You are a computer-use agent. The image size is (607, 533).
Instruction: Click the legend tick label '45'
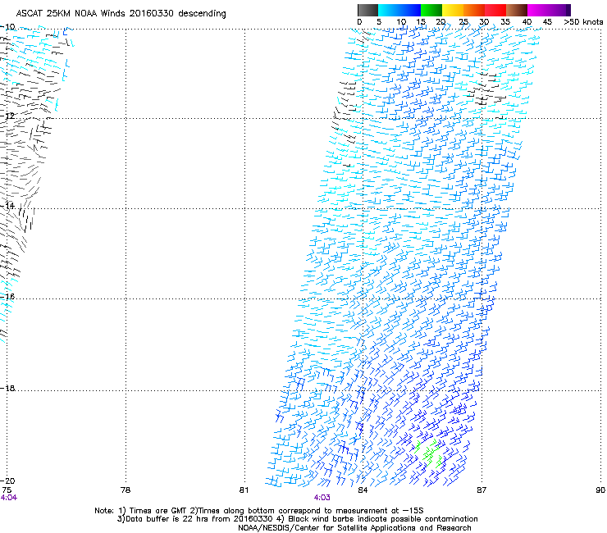click(x=547, y=22)
